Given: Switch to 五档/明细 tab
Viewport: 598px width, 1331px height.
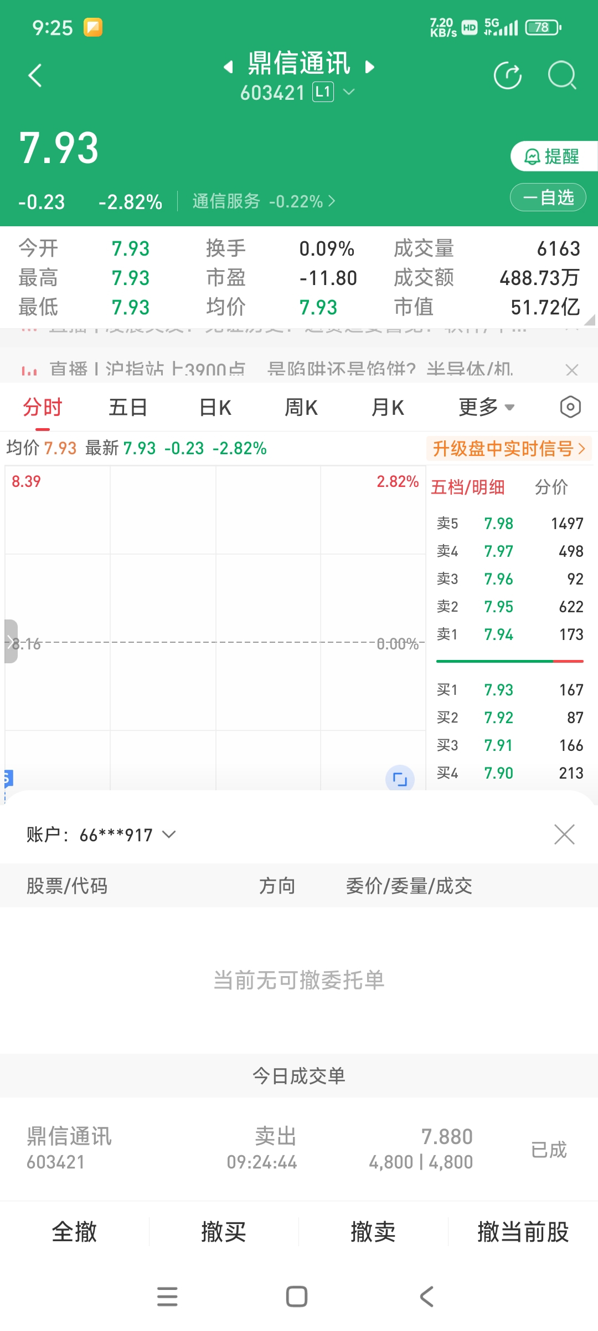Looking at the screenshot, I should pyautogui.click(x=468, y=487).
